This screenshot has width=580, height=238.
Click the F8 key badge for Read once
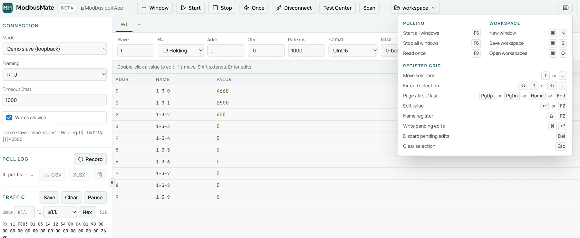click(476, 53)
